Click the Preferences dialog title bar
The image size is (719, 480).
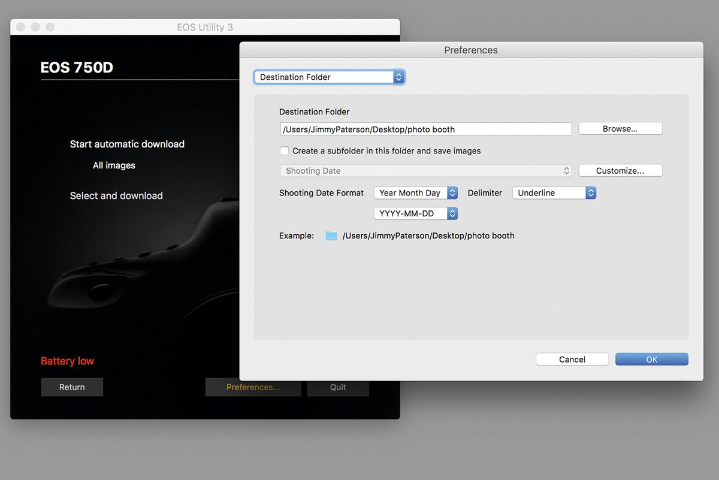coord(471,50)
